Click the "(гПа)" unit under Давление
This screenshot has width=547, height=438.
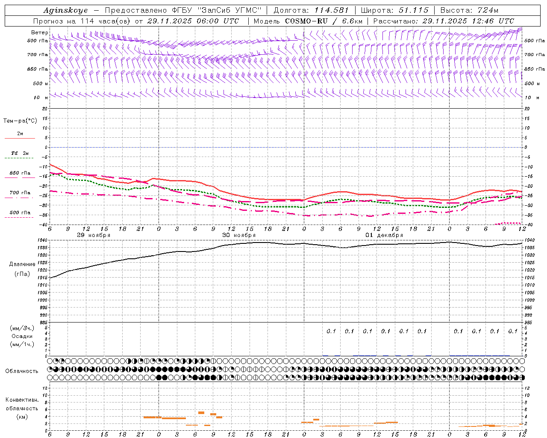pyautogui.click(x=22, y=274)
